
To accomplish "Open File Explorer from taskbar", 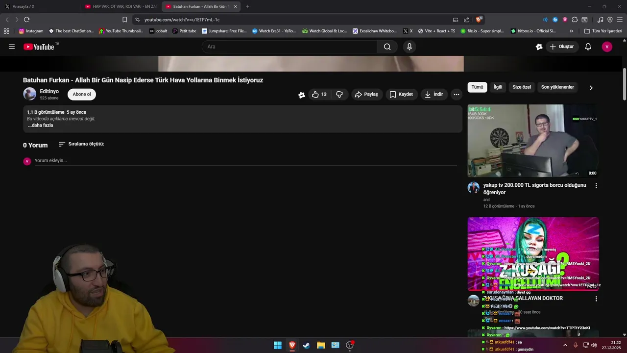I will pos(320,345).
